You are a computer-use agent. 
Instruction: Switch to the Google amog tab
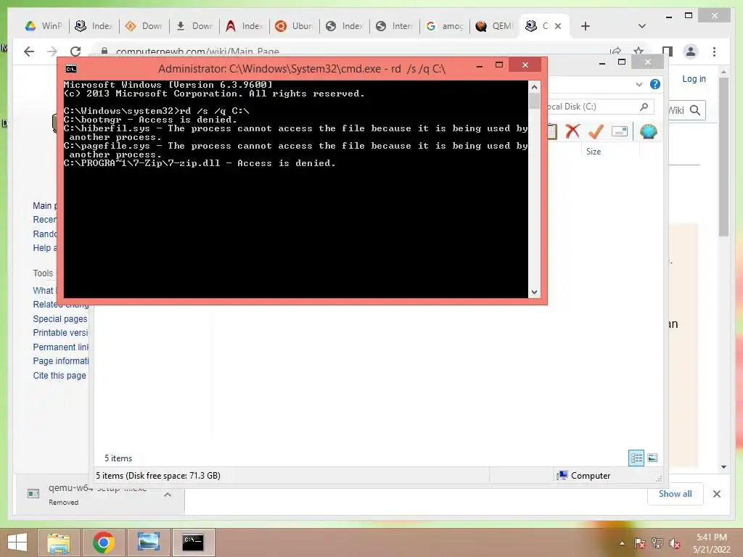[445, 26]
